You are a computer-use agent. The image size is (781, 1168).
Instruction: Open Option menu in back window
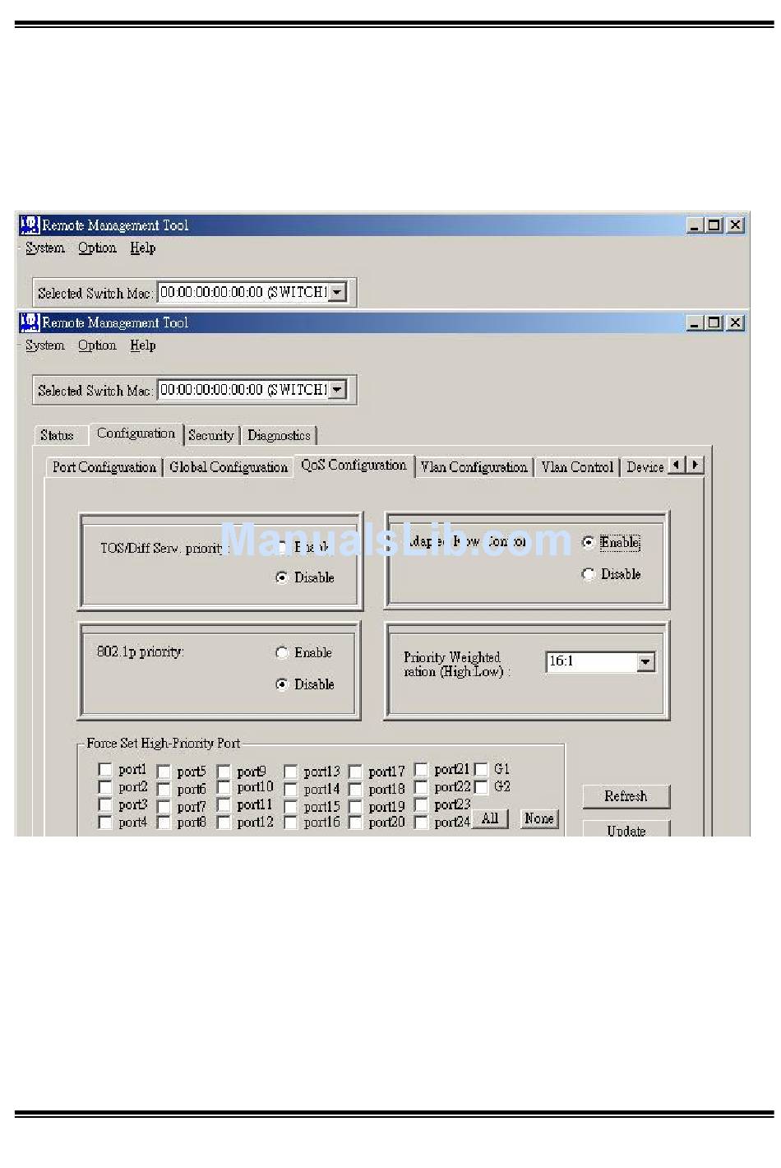97,248
